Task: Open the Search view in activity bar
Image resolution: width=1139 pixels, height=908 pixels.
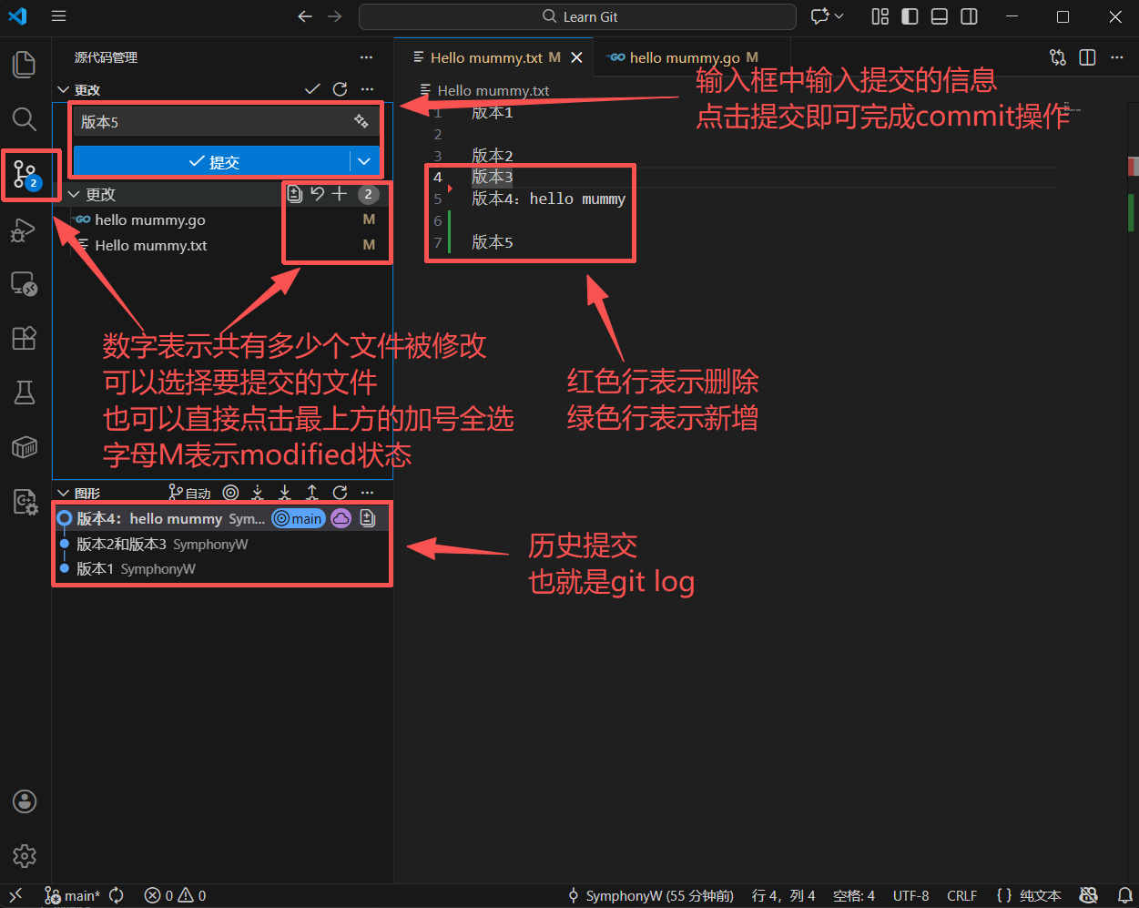Action: (x=25, y=119)
